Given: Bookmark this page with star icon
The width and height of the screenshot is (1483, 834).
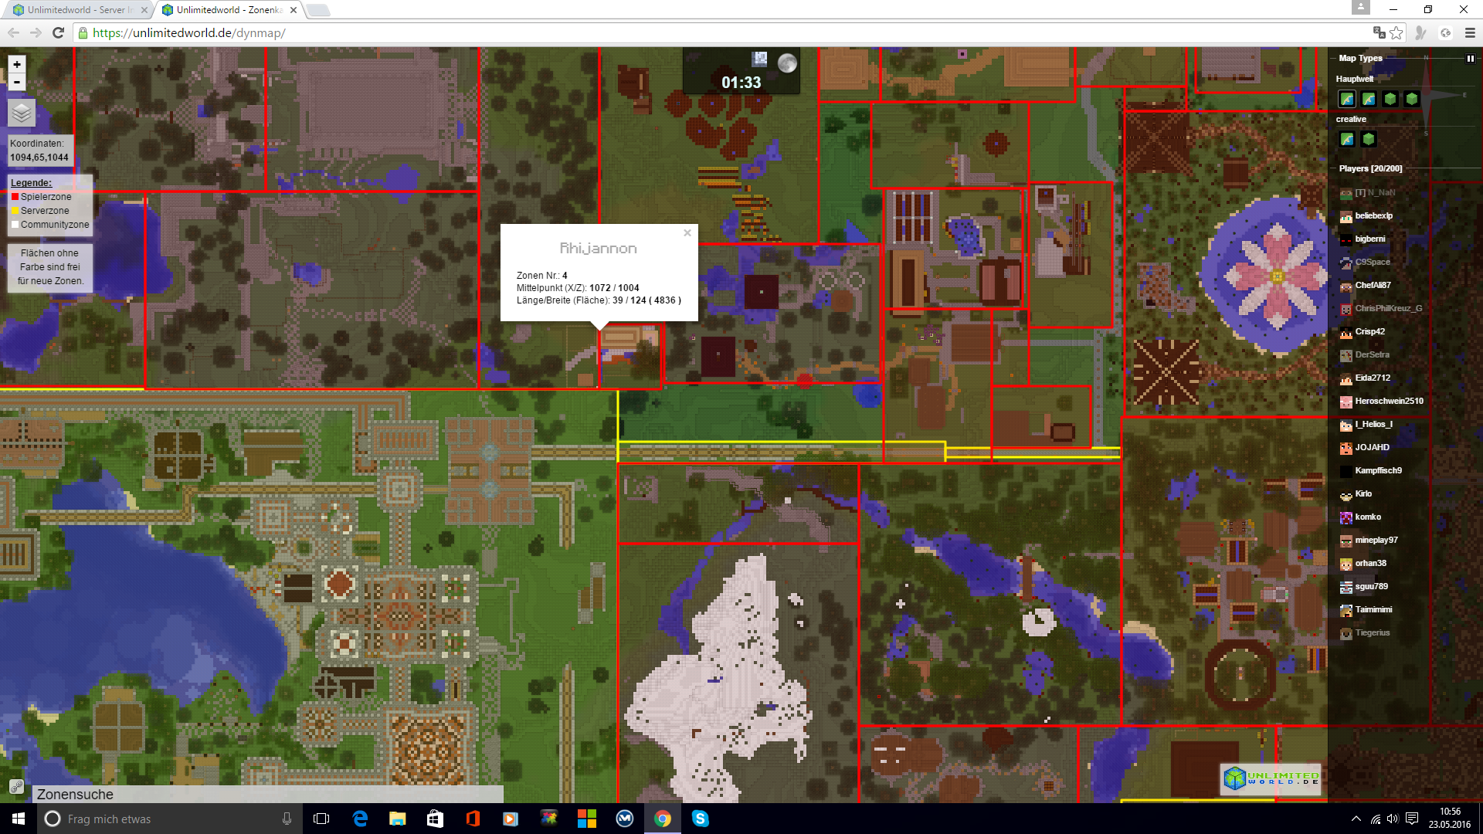Looking at the screenshot, I should (1396, 32).
